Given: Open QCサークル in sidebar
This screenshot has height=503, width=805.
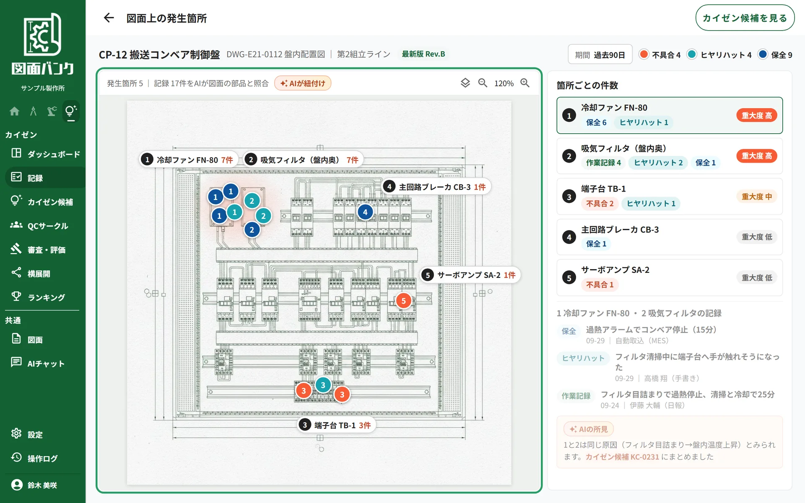Looking at the screenshot, I should point(45,226).
